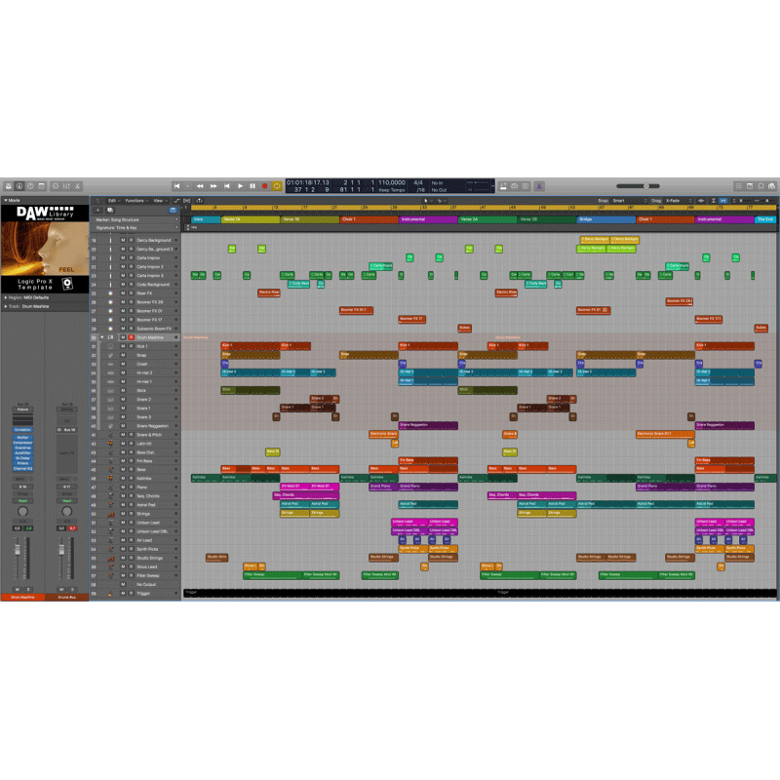Open the Library panel icon
Screen dimensions: 780x780
[x=9, y=186]
